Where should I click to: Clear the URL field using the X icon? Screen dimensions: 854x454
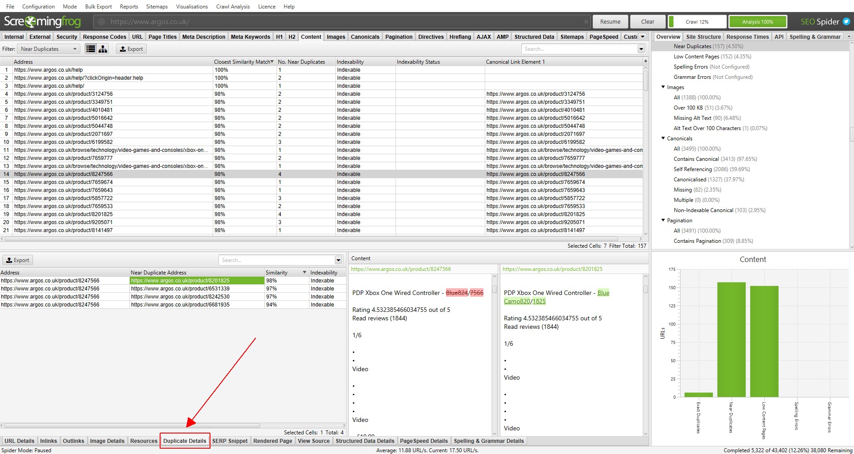(x=586, y=21)
